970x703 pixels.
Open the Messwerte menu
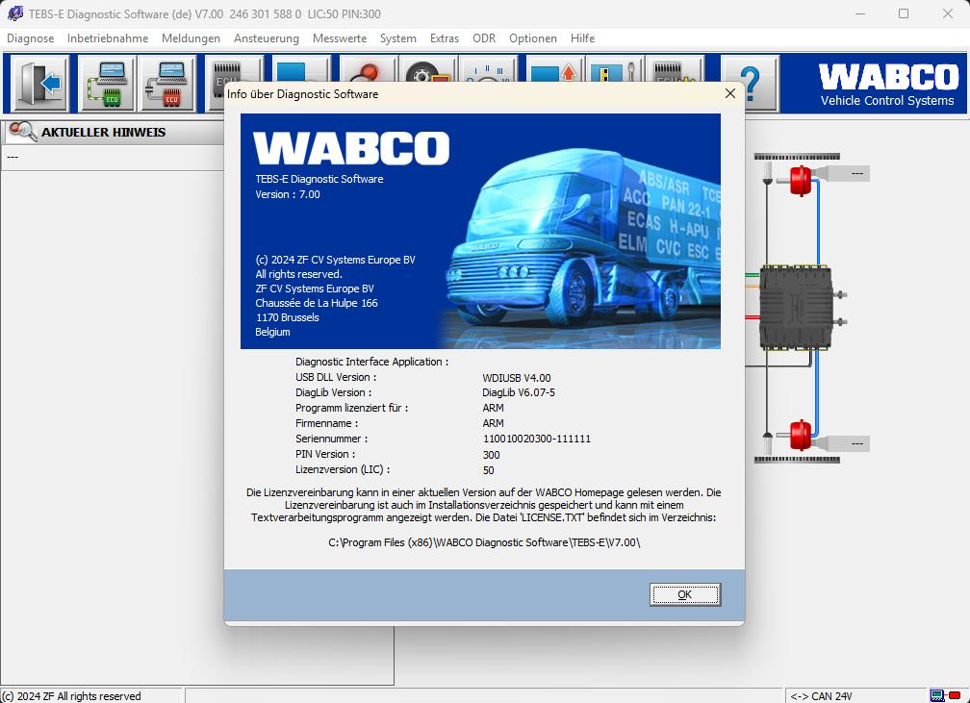coord(339,38)
